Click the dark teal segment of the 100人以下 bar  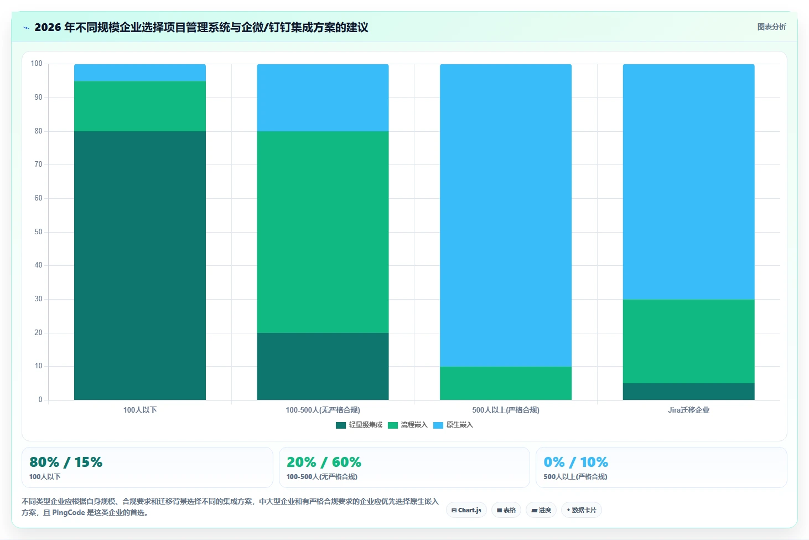click(140, 265)
